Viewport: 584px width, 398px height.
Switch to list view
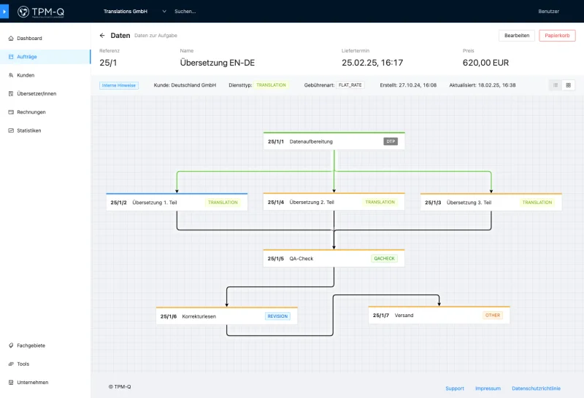[x=556, y=85]
